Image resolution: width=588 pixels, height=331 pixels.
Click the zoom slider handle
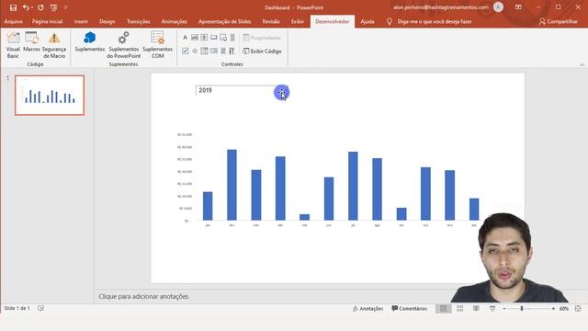point(522,309)
